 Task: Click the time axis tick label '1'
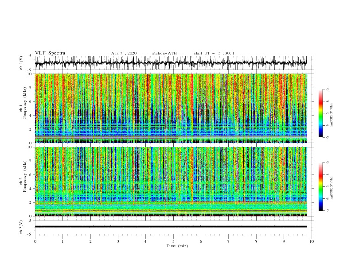(62, 241)
